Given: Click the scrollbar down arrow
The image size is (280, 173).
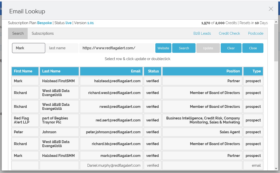Looking at the screenshot, I should 276,168.
